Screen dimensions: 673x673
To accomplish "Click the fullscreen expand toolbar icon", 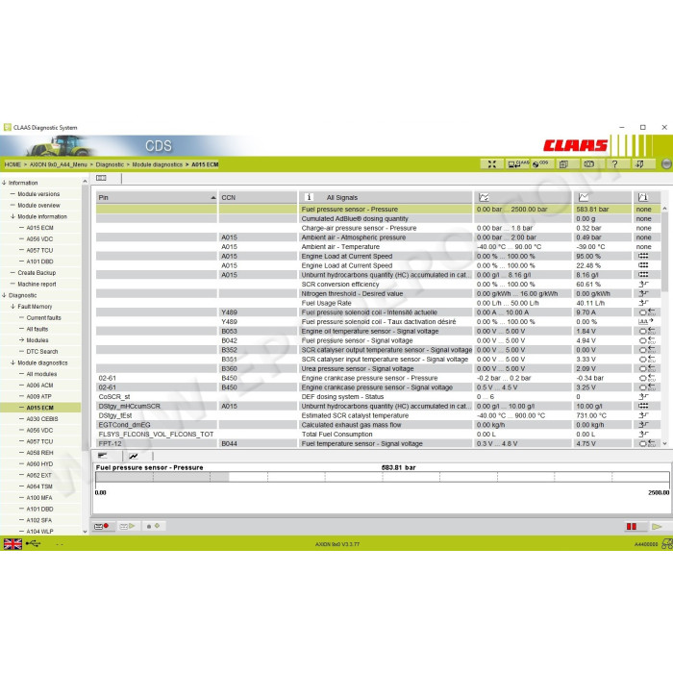I will coord(492,164).
